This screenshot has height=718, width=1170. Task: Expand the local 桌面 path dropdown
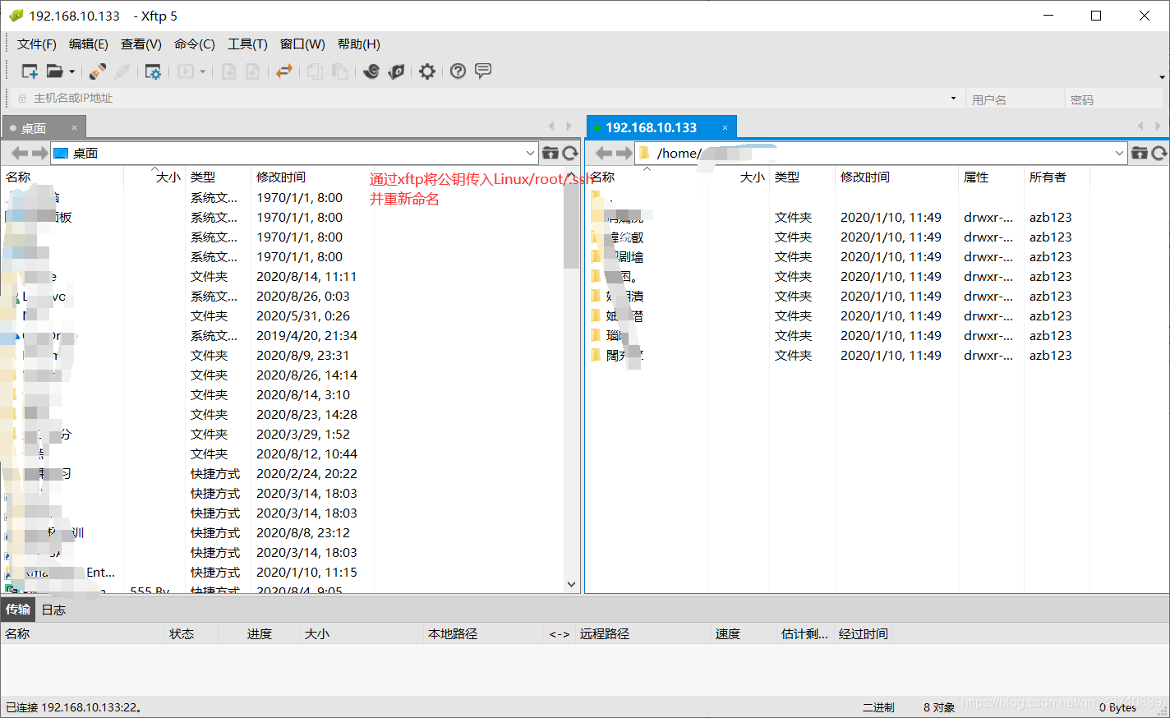click(x=530, y=153)
